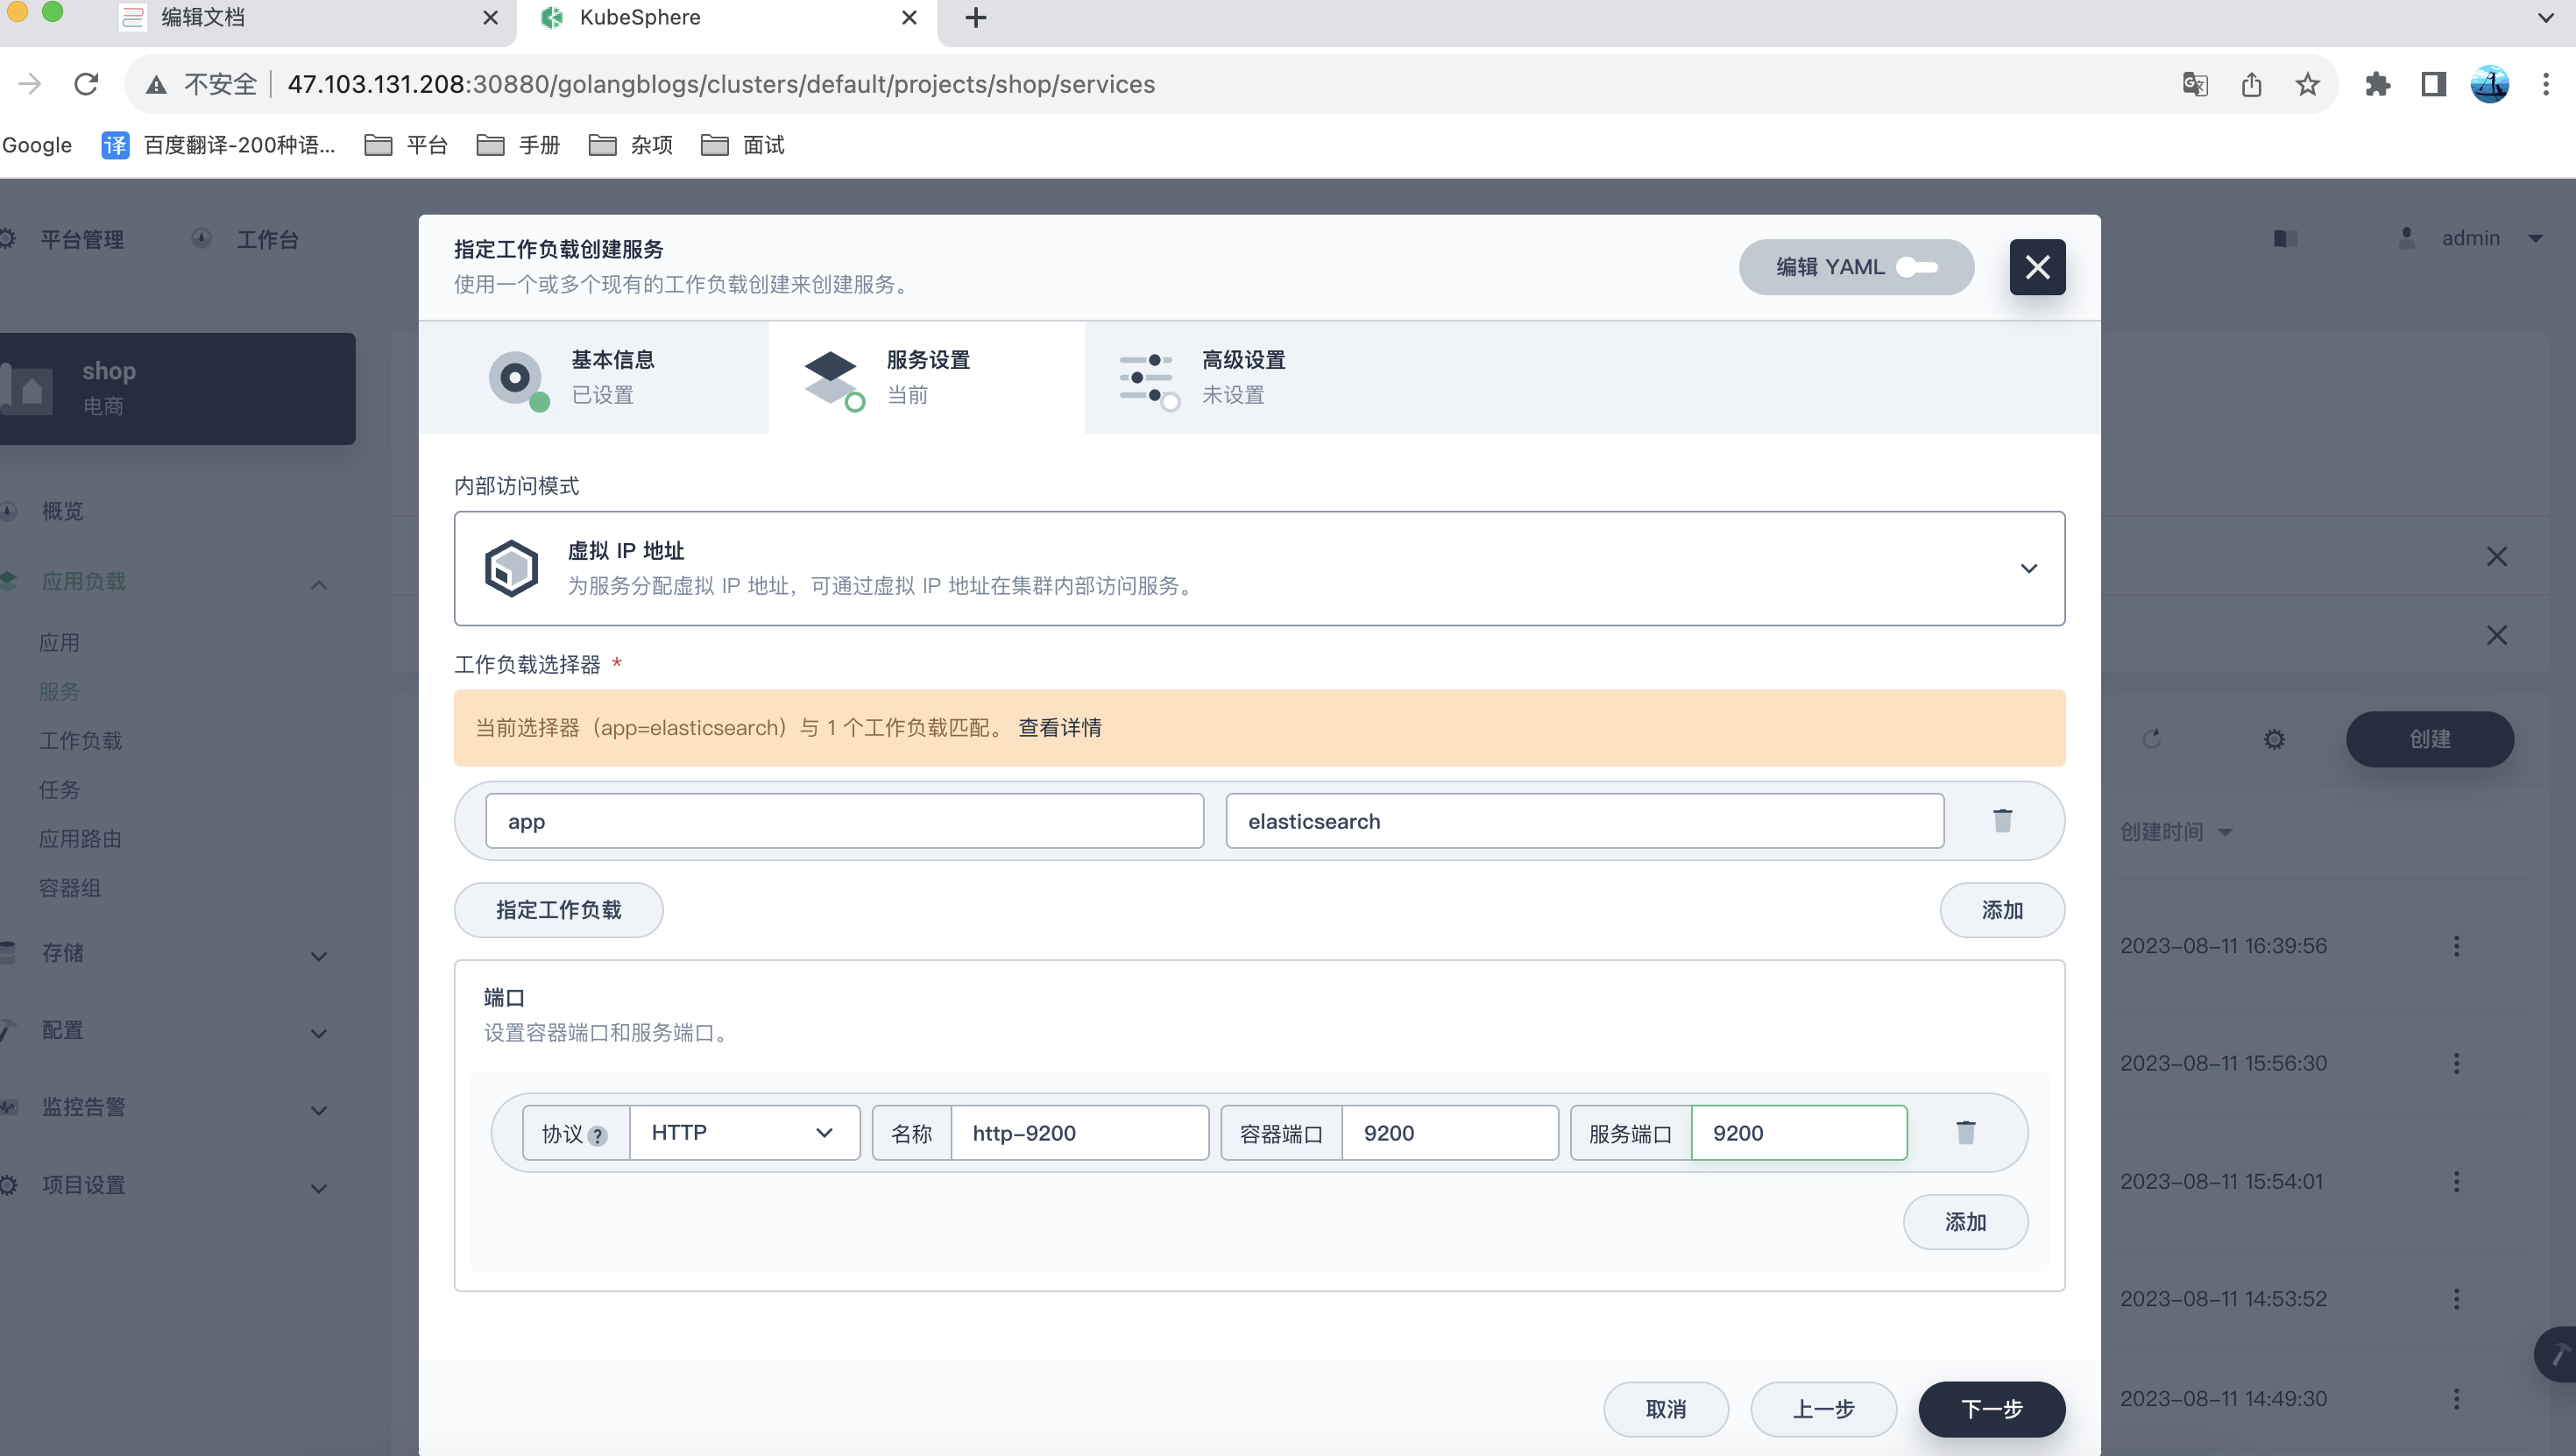Image resolution: width=2576 pixels, height=1456 pixels.
Task: Open the 高级设置 step tab
Action: (1243, 377)
